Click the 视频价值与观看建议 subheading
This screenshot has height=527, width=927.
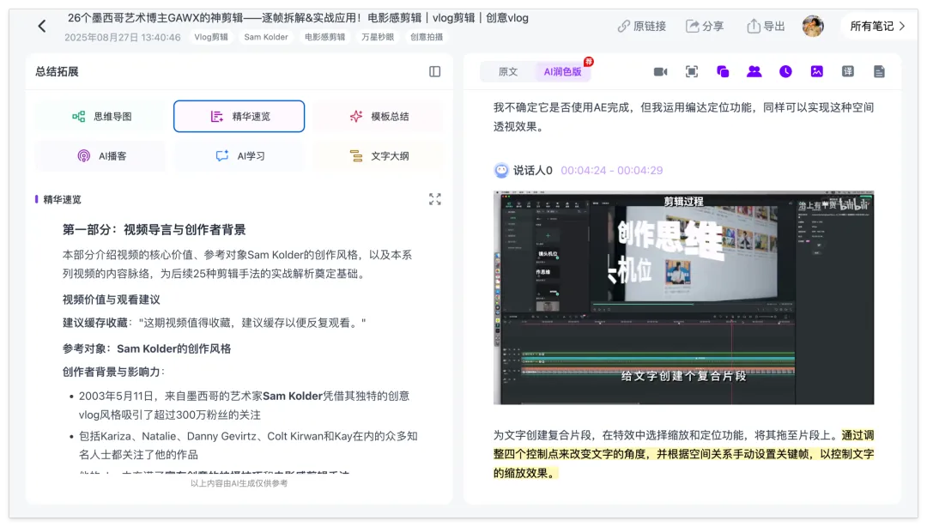(x=111, y=300)
